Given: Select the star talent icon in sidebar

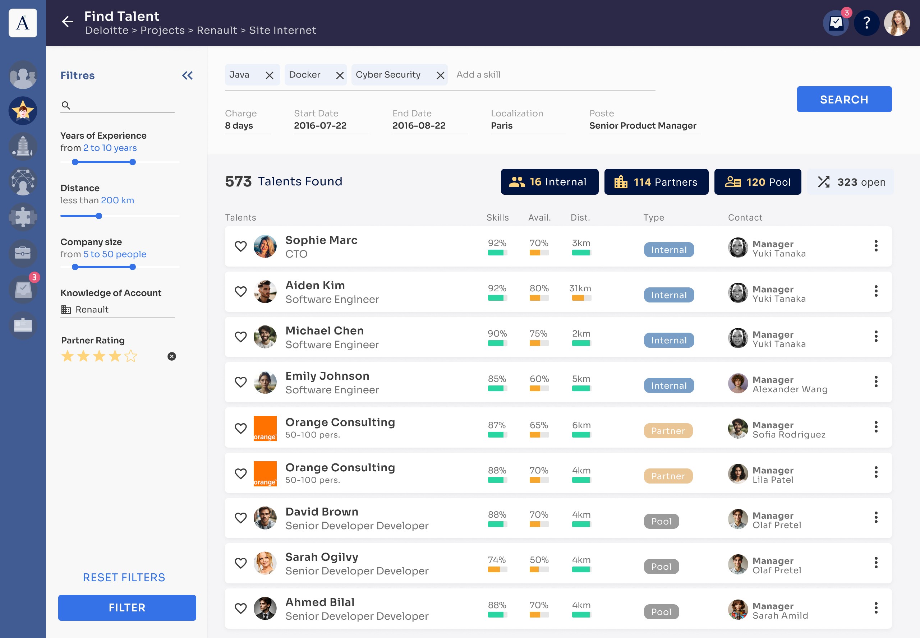Looking at the screenshot, I should tap(23, 111).
